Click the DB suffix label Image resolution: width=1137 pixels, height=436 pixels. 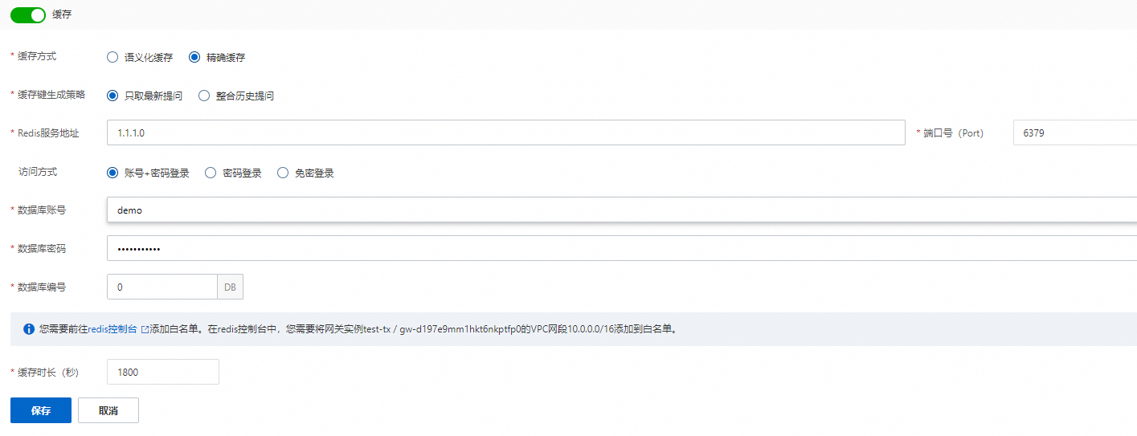pos(231,287)
